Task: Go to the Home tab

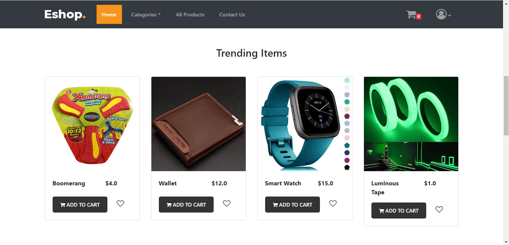Action: [109, 14]
